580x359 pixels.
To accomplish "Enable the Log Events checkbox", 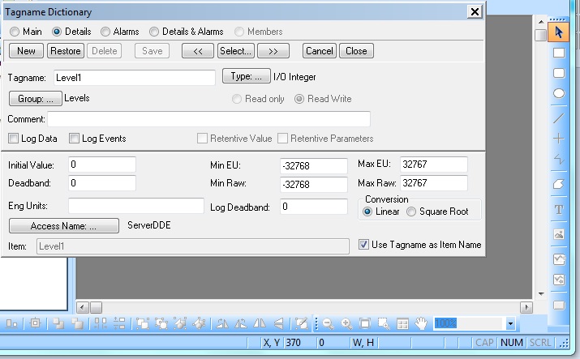I will [x=75, y=139].
